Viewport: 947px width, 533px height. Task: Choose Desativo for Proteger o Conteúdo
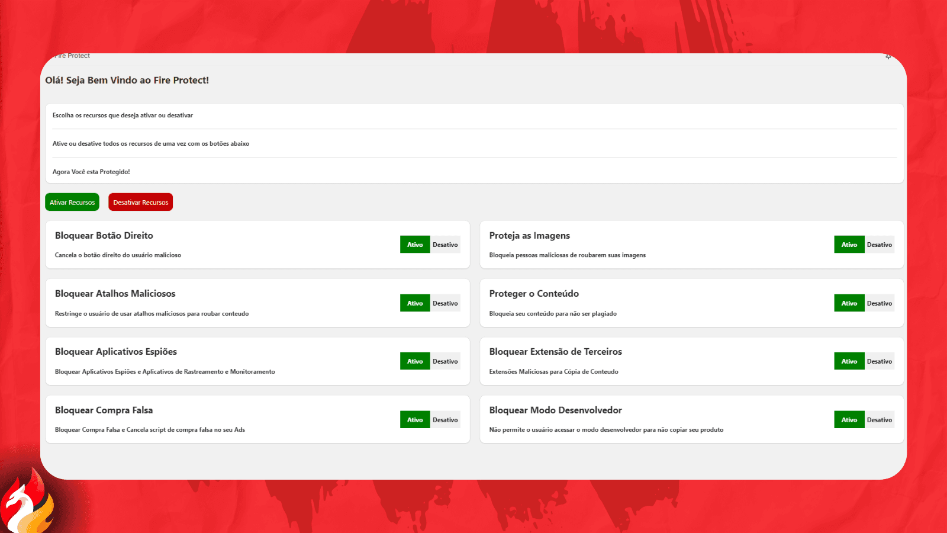pyautogui.click(x=880, y=303)
